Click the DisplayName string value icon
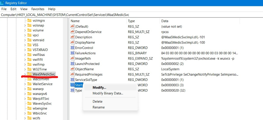 pyautogui.click(x=72, y=42)
